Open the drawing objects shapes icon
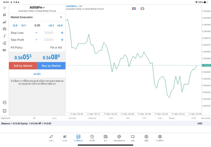This screenshot has height=147, width=211. pos(4,43)
